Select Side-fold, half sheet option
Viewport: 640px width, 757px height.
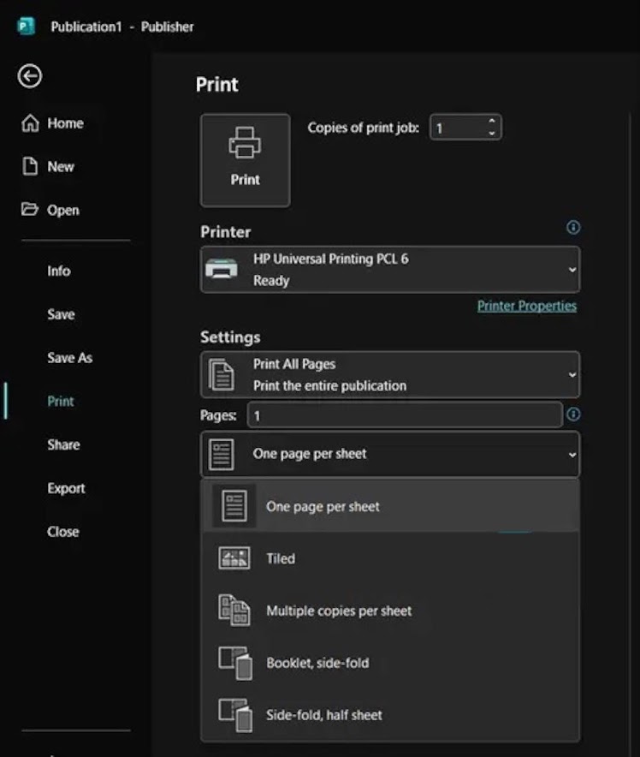[x=390, y=715]
